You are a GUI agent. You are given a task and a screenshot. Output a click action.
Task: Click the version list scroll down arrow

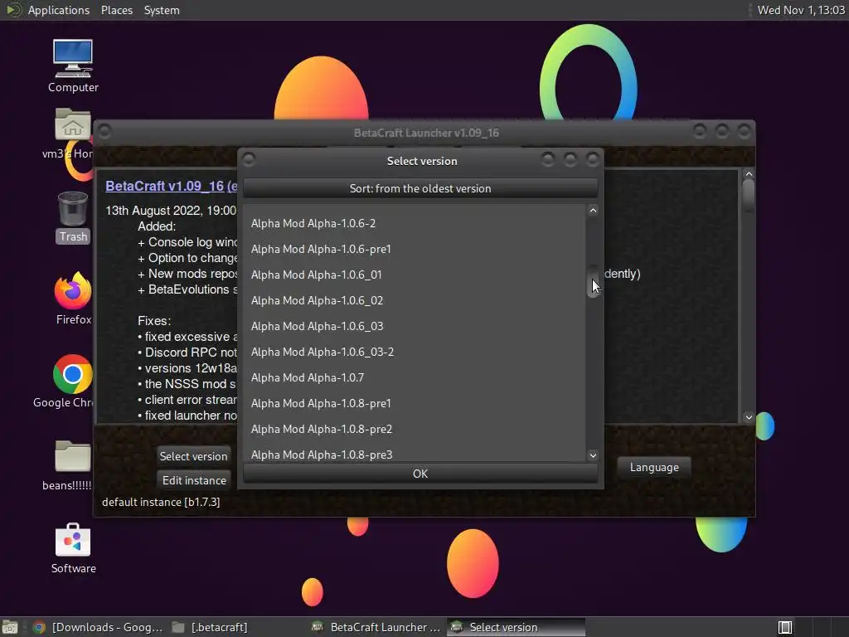click(593, 455)
